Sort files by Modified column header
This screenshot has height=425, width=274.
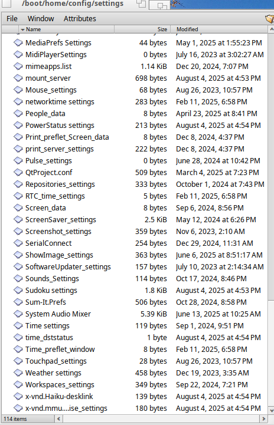click(219, 29)
